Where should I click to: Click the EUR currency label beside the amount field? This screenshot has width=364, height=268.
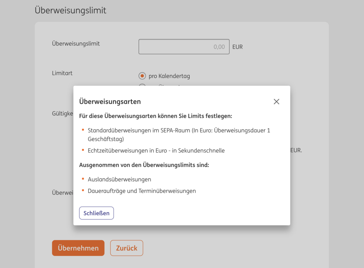pos(237,47)
